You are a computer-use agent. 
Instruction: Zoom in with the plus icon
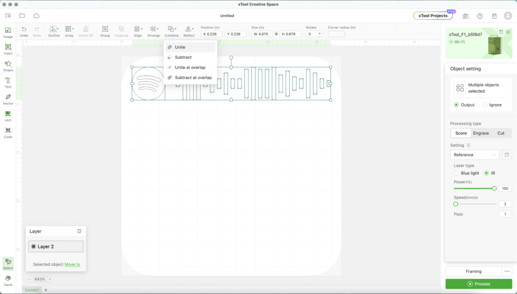pos(50,279)
